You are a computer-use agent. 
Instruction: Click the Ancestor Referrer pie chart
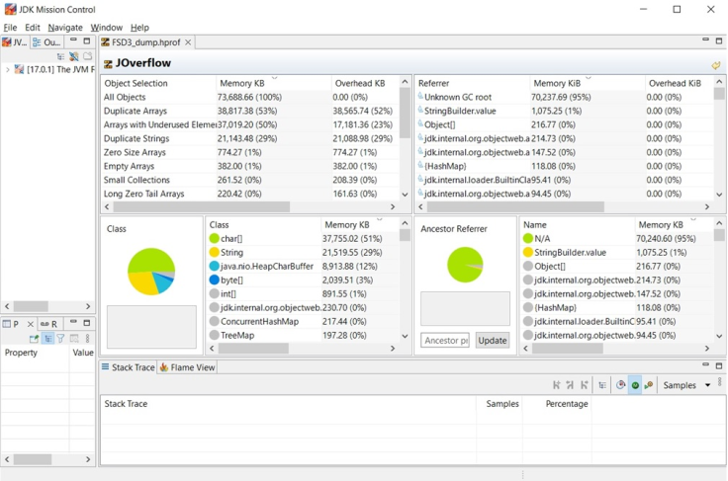click(x=465, y=265)
